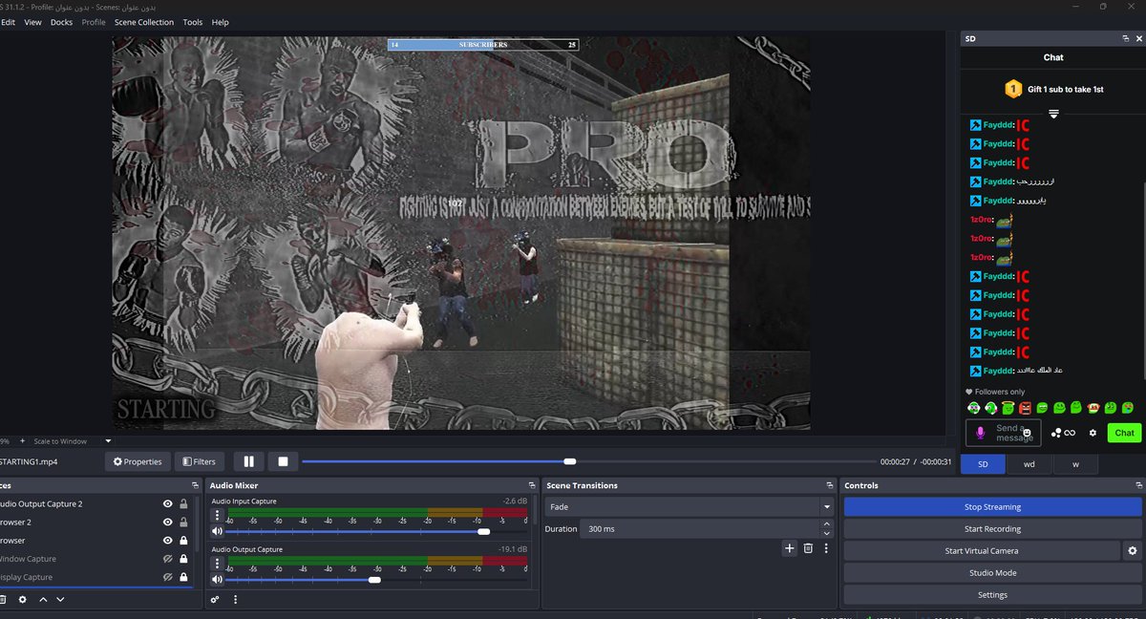Image resolution: width=1146 pixels, height=619 pixels.
Task: Undock the Scene Transitions panel
Action: coord(829,485)
